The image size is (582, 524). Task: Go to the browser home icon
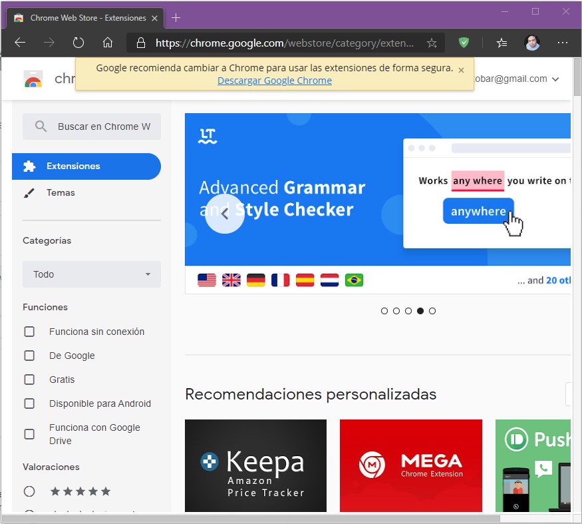[x=108, y=43]
